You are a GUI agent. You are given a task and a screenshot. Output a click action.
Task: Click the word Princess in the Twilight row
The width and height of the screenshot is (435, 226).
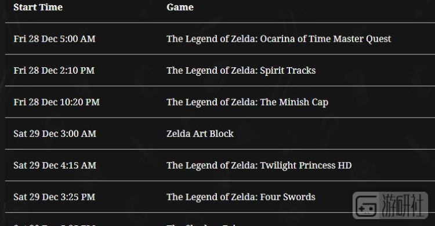tap(317, 165)
